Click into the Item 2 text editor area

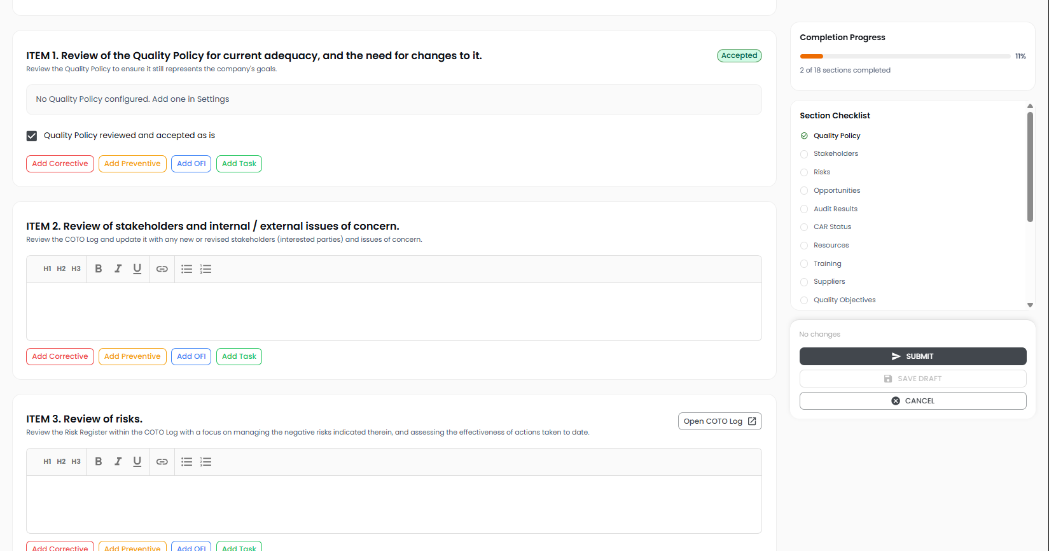[394, 312]
